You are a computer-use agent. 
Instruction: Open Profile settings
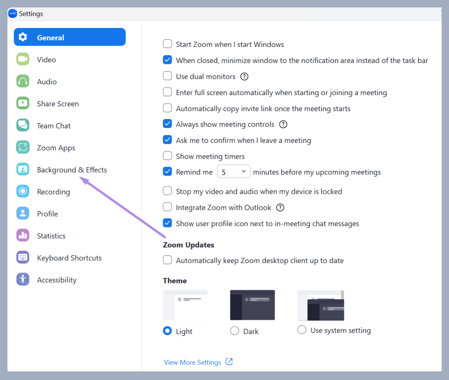70,213
